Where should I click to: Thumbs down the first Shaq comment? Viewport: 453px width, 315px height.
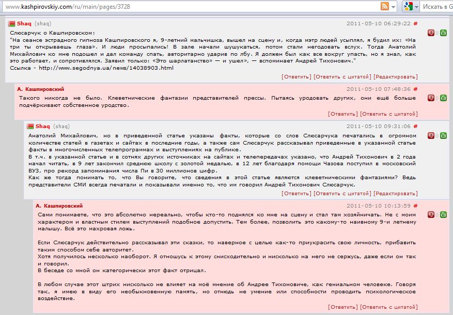(431, 33)
